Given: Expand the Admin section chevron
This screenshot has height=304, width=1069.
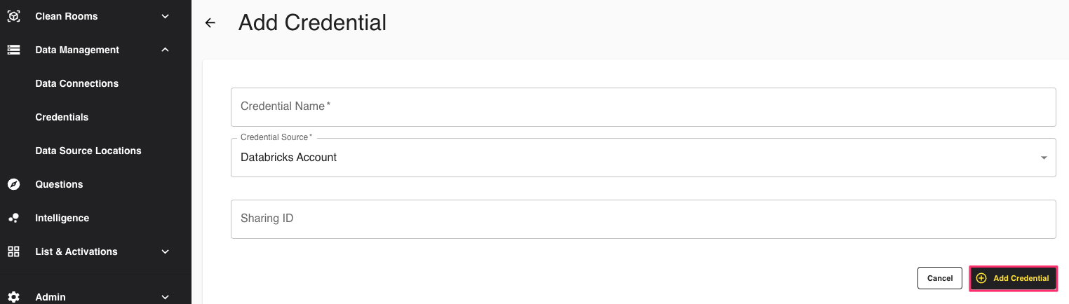Looking at the screenshot, I should [x=166, y=297].
